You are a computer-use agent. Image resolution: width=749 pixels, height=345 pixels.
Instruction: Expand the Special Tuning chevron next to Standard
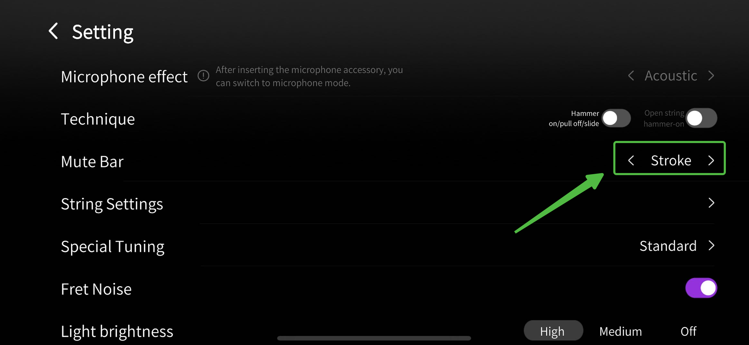coord(711,246)
